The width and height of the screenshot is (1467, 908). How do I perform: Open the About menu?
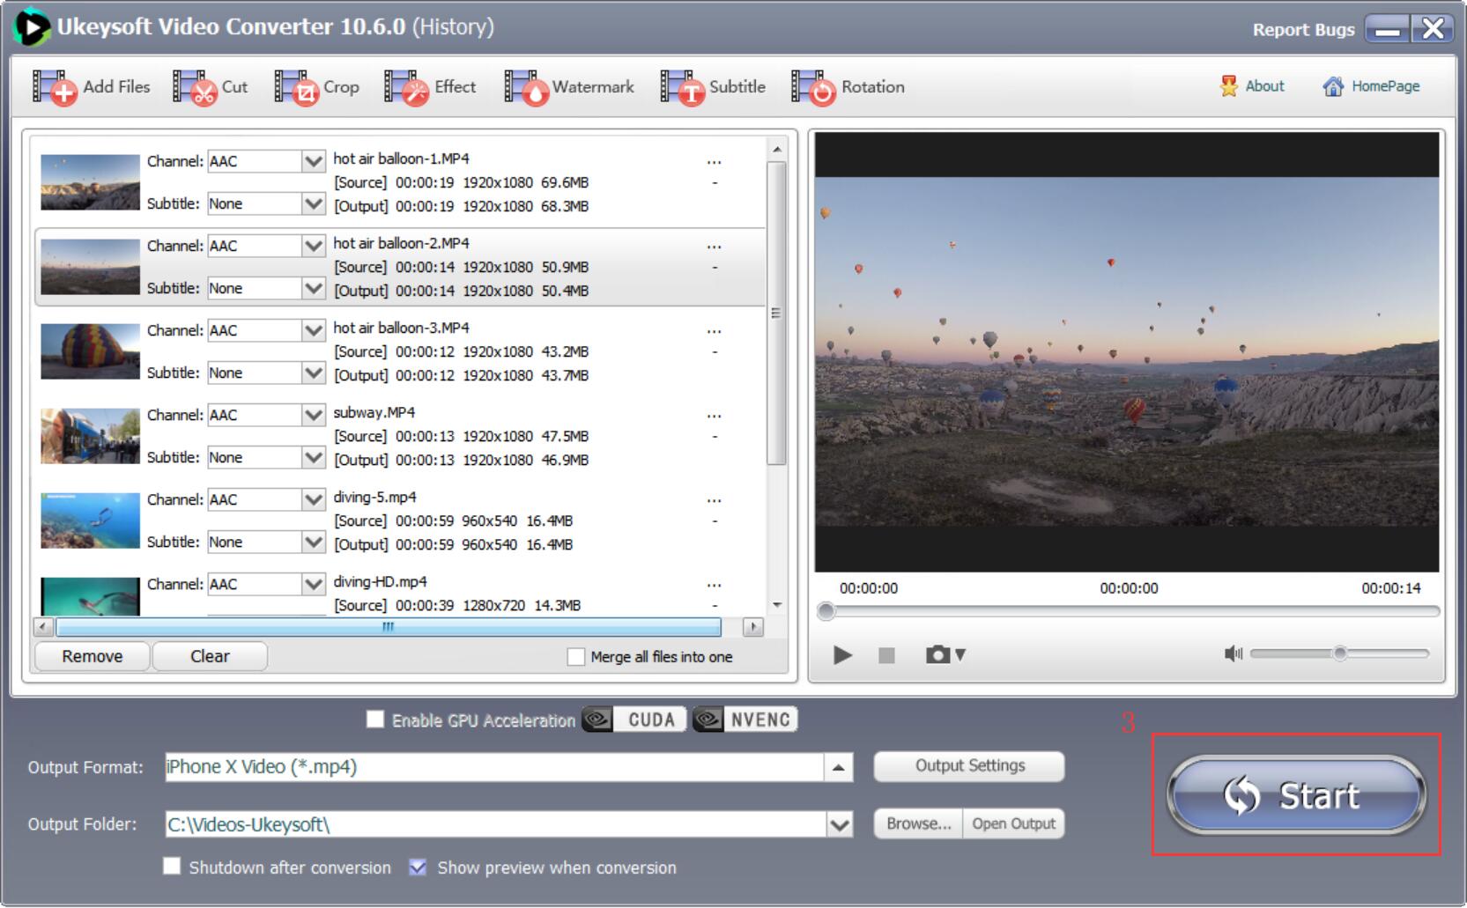click(1252, 85)
